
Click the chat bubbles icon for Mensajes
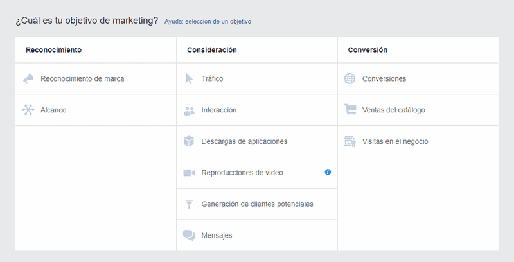point(189,235)
